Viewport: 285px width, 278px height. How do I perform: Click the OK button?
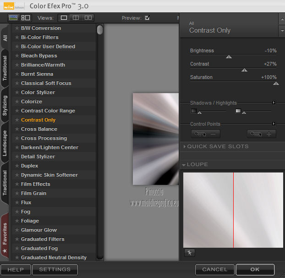click(x=255, y=269)
